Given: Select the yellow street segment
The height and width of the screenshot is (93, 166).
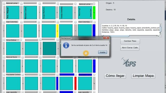Looking at the screenshot, I should point(57,31).
